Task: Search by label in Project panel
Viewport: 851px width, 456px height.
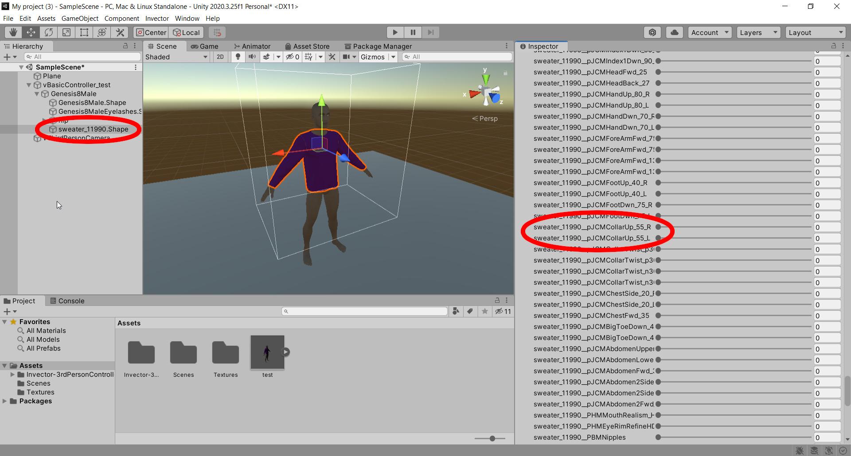Action: 470,311
